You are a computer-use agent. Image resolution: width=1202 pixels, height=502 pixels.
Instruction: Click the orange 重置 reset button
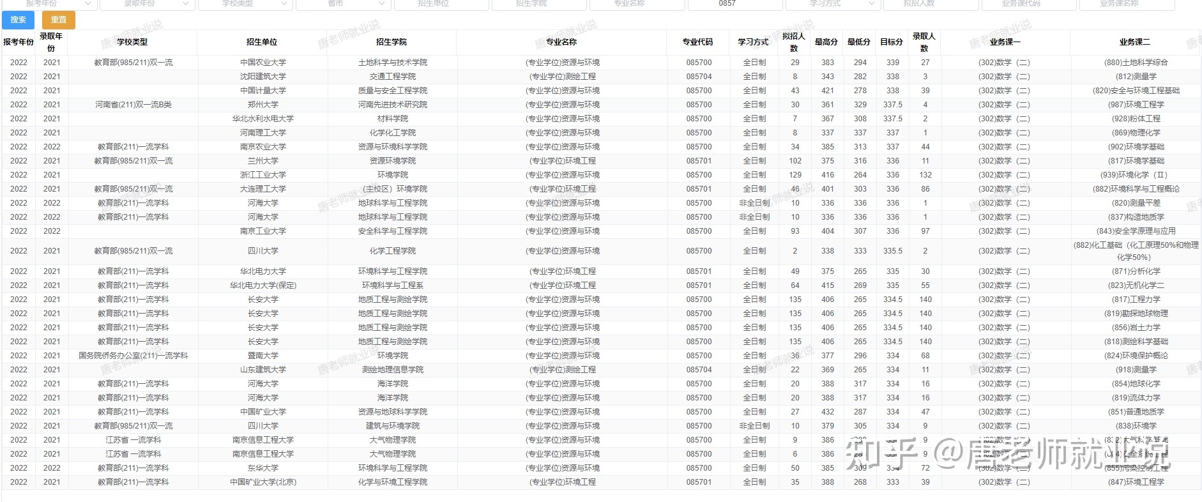[59, 20]
